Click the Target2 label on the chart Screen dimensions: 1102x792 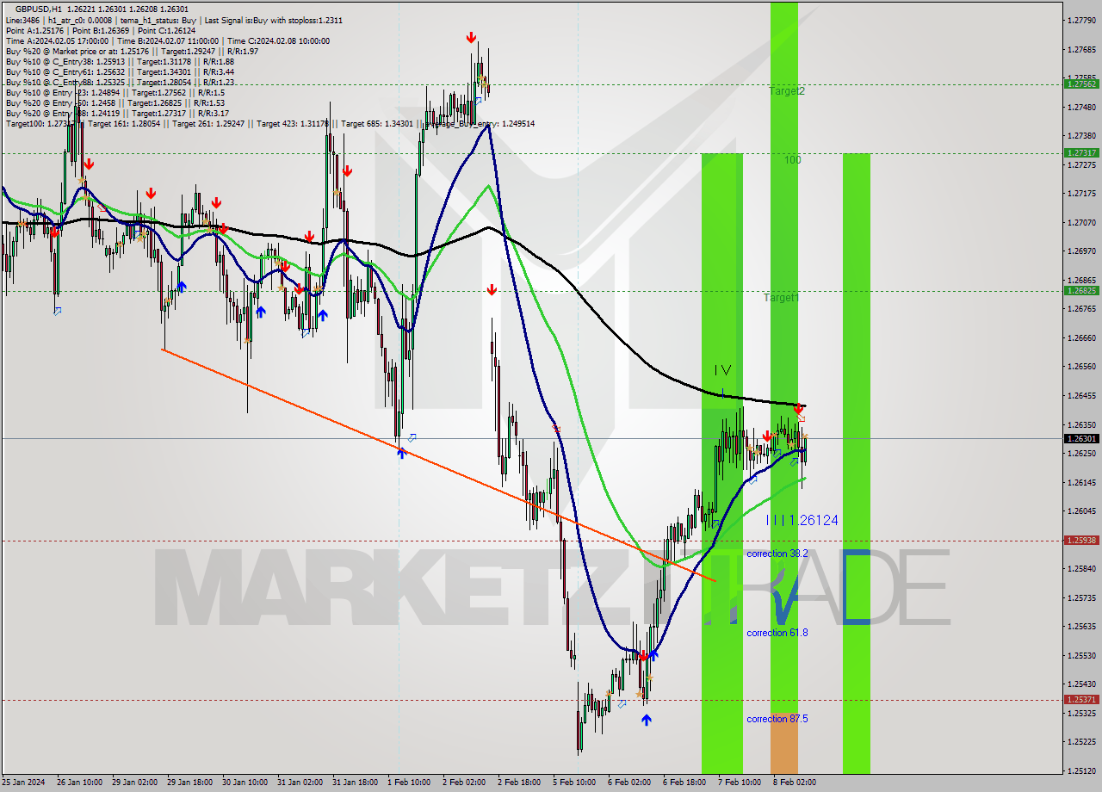(x=787, y=90)
